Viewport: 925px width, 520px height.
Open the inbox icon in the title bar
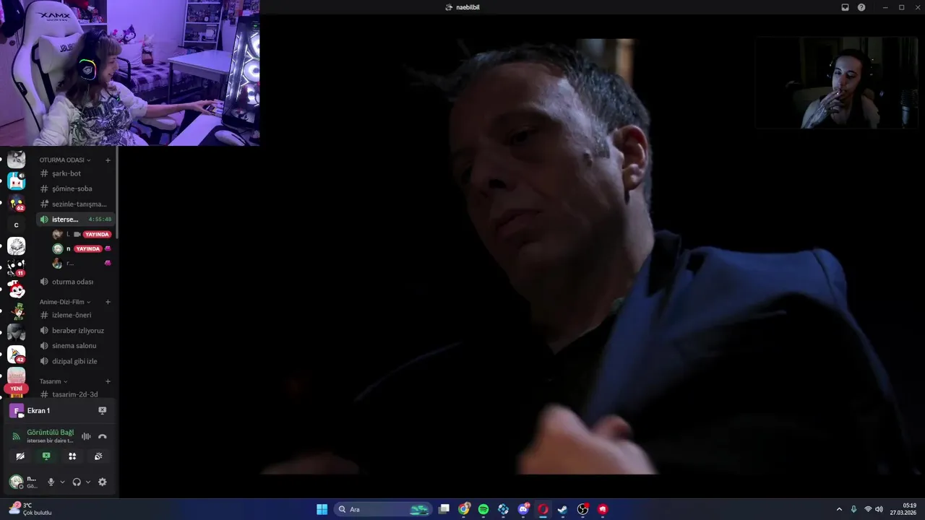845,7
